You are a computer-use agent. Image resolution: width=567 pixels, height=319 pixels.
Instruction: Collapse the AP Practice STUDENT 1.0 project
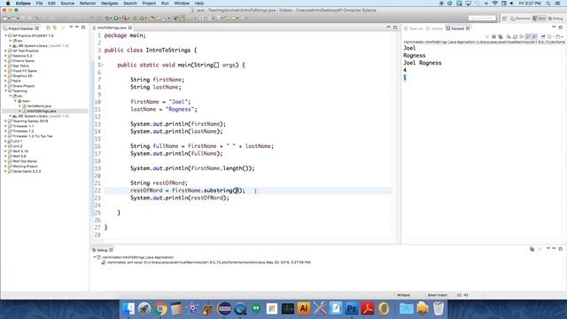click(6, 35)
